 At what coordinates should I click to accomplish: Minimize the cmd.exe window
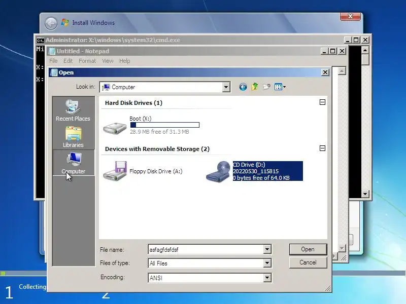click(348, 40)
